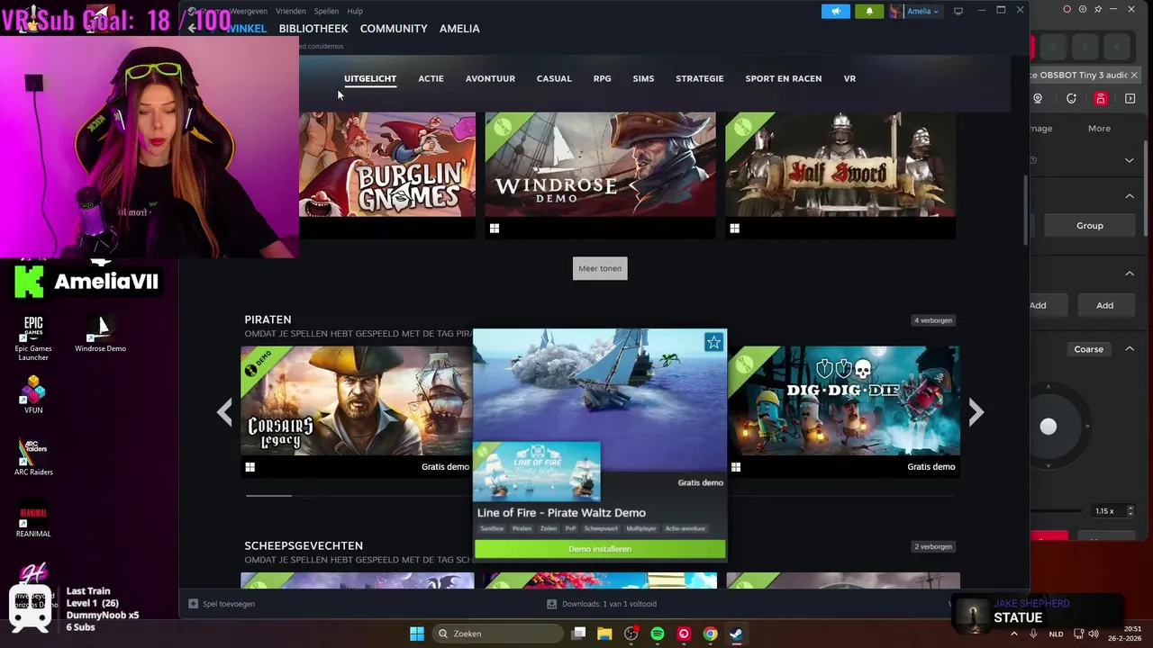The height and width of the screenshot is (648, 1153).
Task: Open the ARC Raiders desktop shortcut
Action: coord(33,456)
